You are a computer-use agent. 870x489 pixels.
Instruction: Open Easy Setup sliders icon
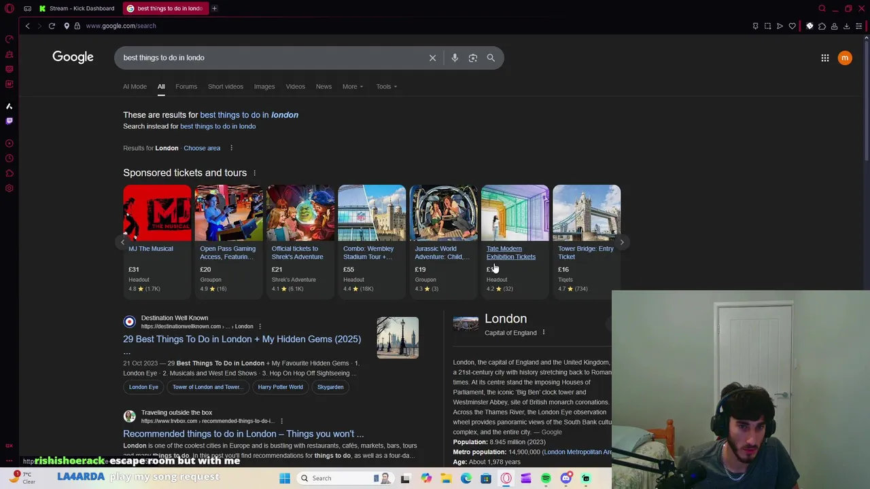858,26
